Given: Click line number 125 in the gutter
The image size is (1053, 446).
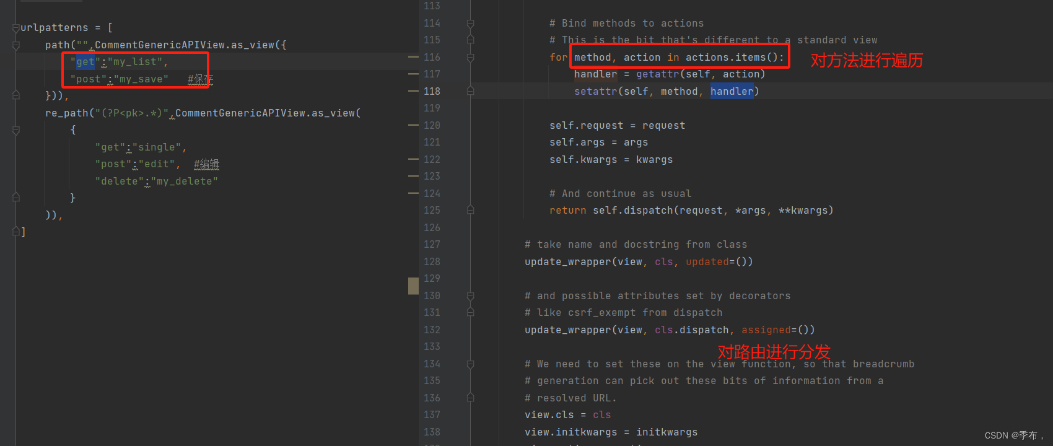Looking at the screenshot, I should (x=432, y=210).
